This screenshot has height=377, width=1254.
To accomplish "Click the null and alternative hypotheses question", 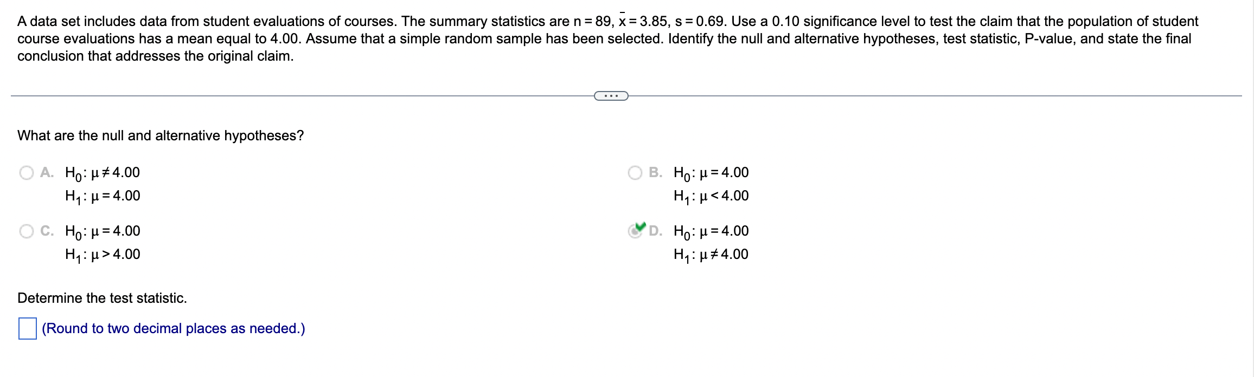I will [x=161, y=136].
